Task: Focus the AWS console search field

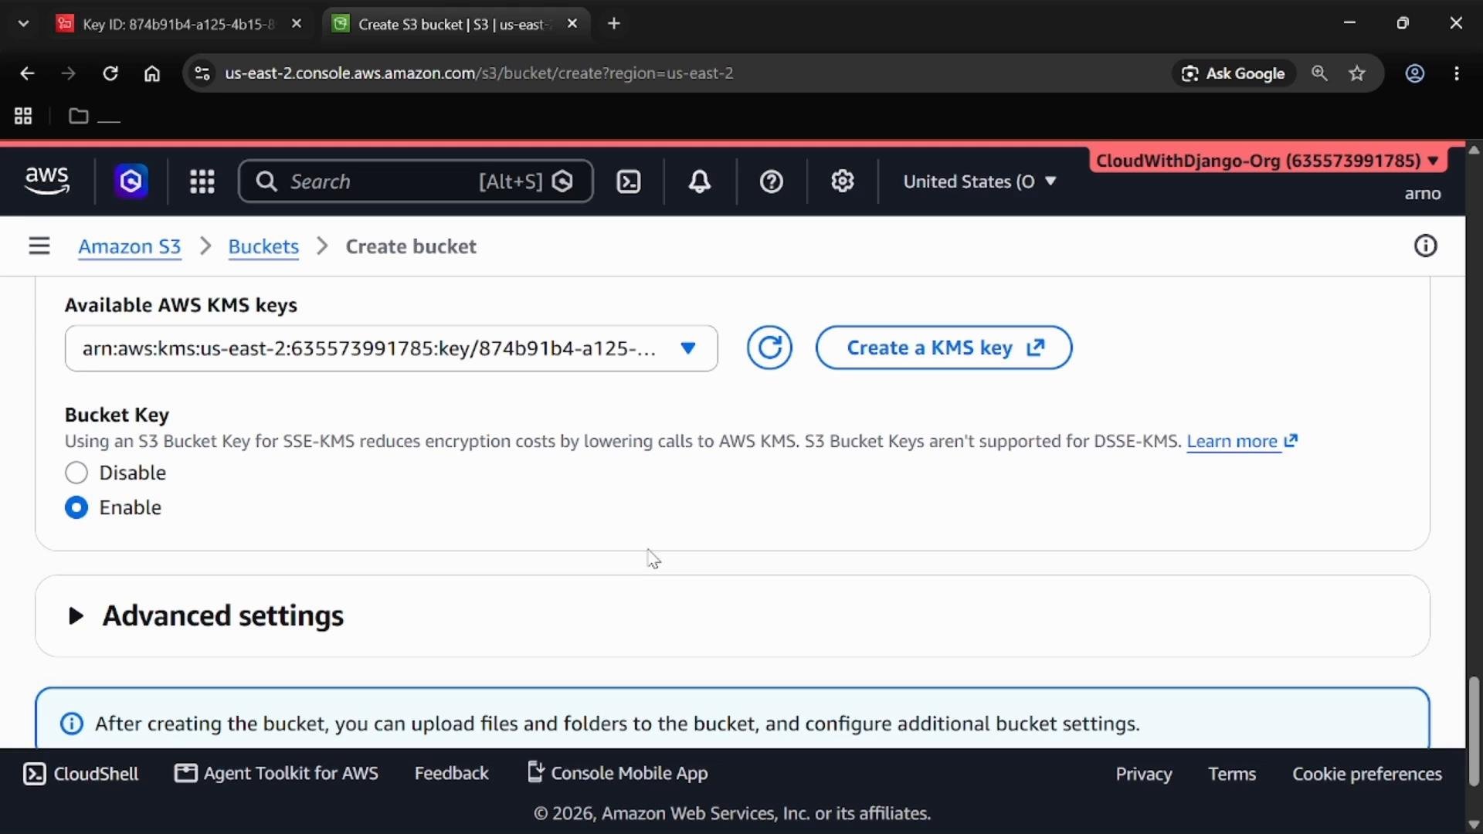Action: pos(416,181)
